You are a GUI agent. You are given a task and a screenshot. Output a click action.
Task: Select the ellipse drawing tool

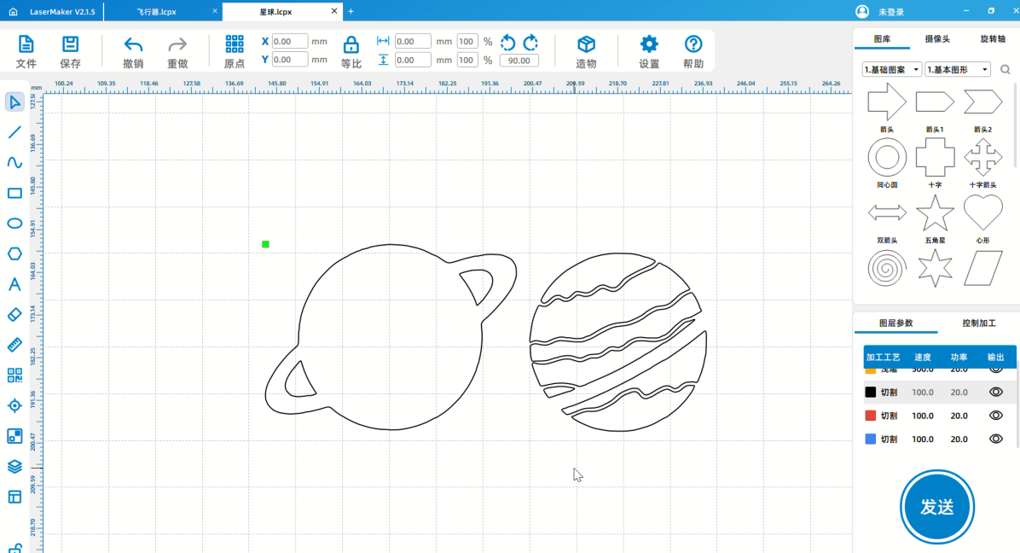click(14, 224)
